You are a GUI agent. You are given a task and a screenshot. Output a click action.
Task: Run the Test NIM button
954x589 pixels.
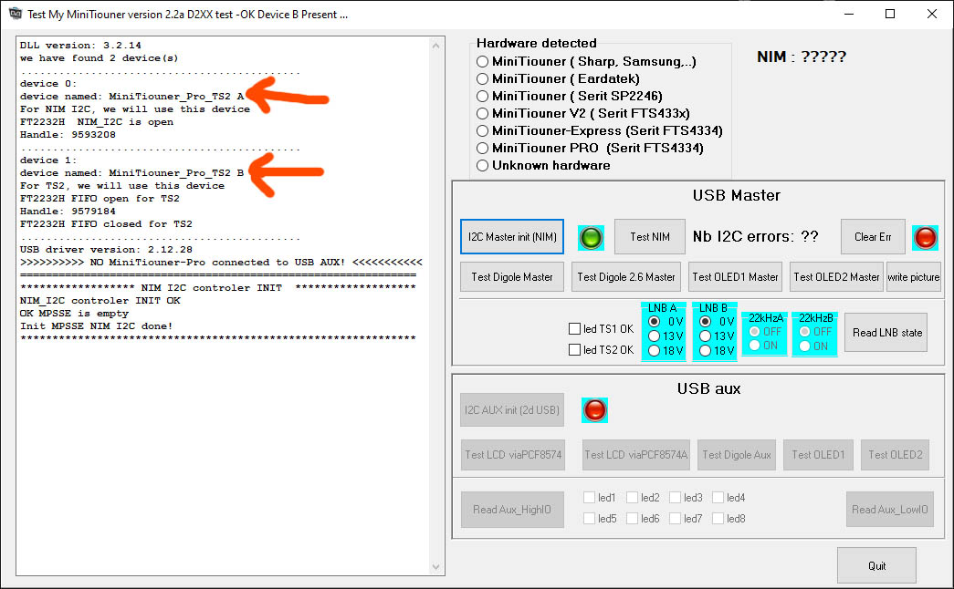[x=650, y=237]
